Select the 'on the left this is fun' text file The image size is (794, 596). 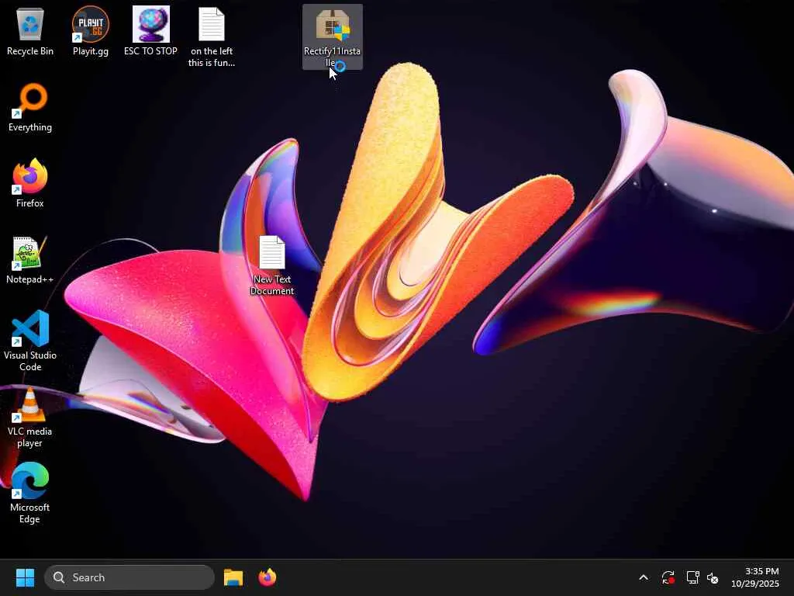click(211, 36)
